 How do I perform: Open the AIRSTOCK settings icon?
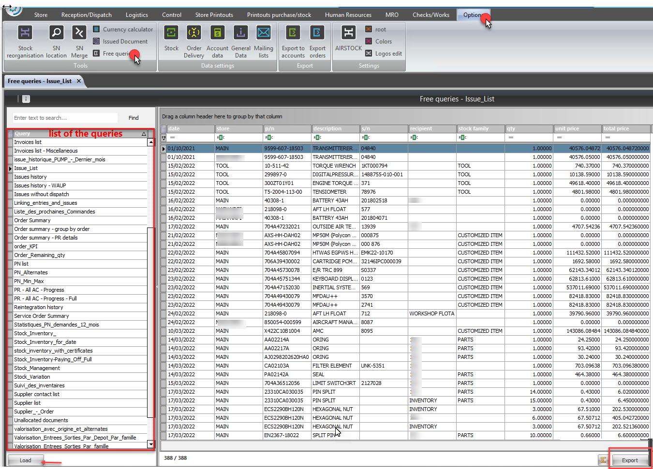(x=348, y=33)
